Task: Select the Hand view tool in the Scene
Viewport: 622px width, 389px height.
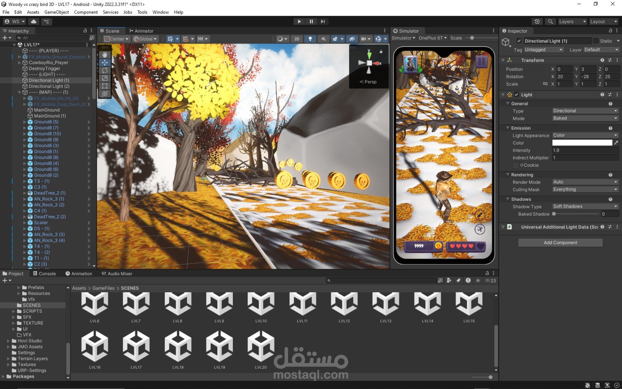Action: click(105, 55)
